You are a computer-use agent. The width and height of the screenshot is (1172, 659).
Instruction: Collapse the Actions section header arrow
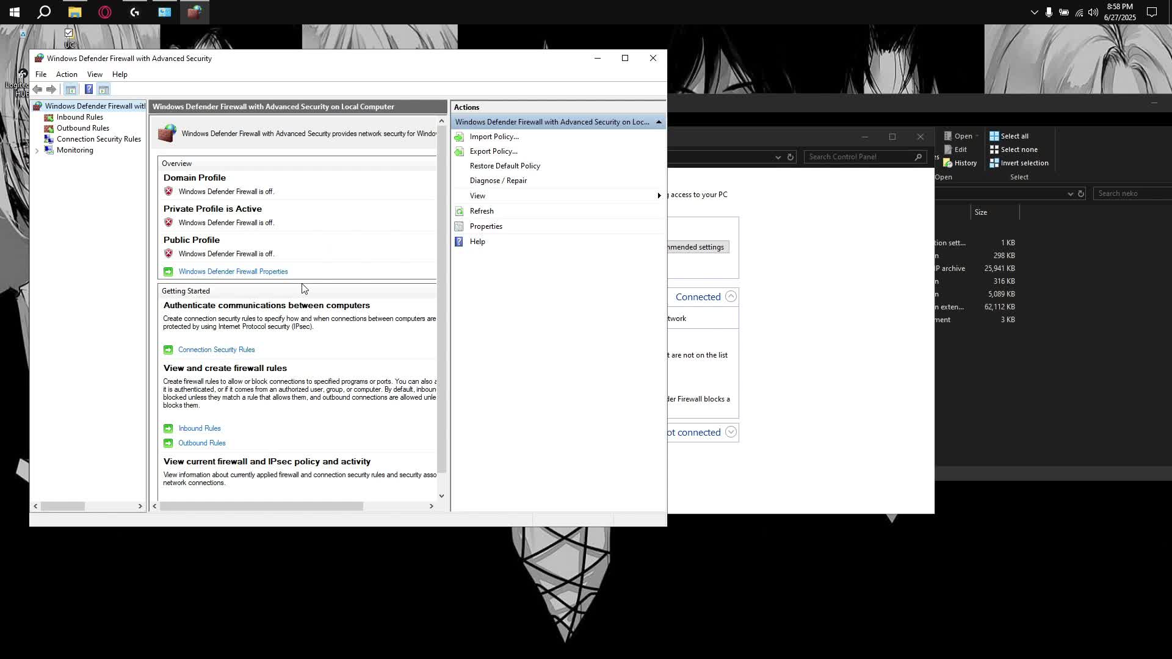tap(659, 122)
